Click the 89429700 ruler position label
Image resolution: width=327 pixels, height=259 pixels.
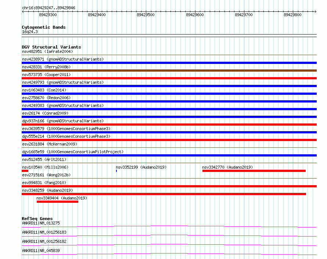tap(244, 15)
